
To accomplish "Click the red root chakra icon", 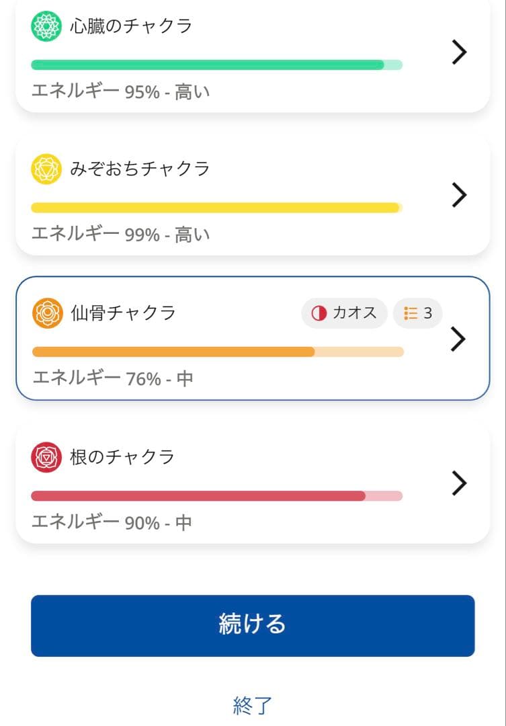I will (x=46, y=458).
